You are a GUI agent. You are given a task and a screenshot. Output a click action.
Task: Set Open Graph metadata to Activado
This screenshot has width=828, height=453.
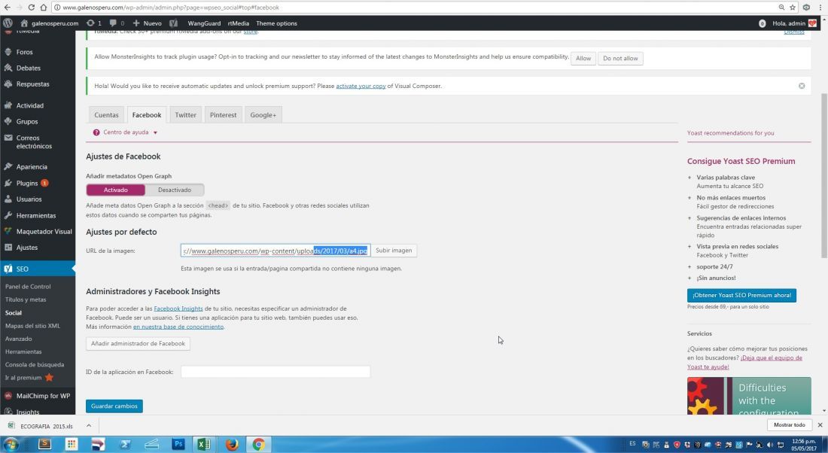[x=116, y=190]
